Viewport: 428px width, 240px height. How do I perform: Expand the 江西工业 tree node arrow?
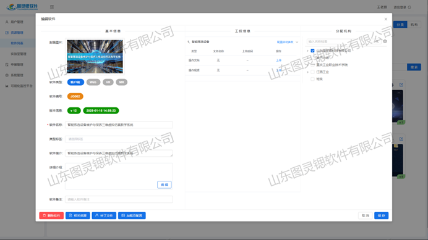(307, 72)
